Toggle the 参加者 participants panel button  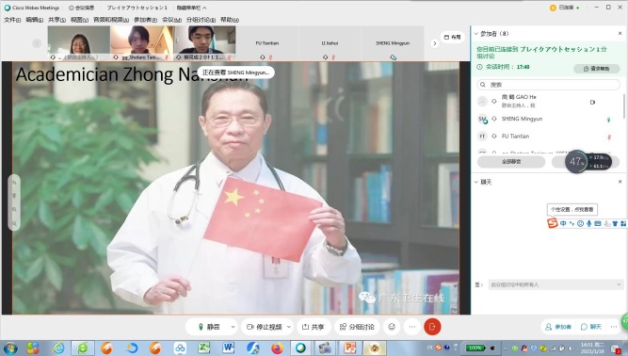click(x=558, y=327)
